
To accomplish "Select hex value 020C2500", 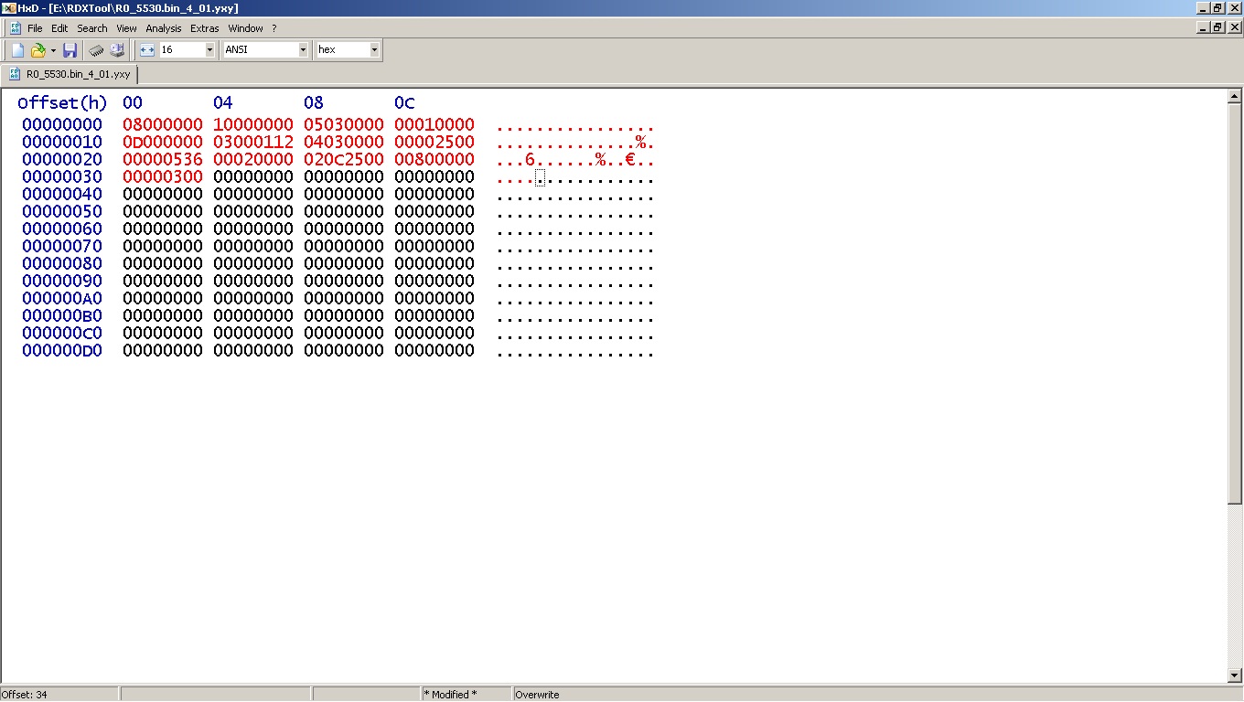I will 344,159.
